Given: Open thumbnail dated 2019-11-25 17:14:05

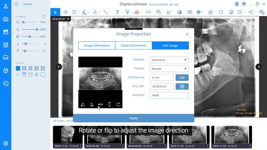Looking at the screenshot, I should coord(68,137).
